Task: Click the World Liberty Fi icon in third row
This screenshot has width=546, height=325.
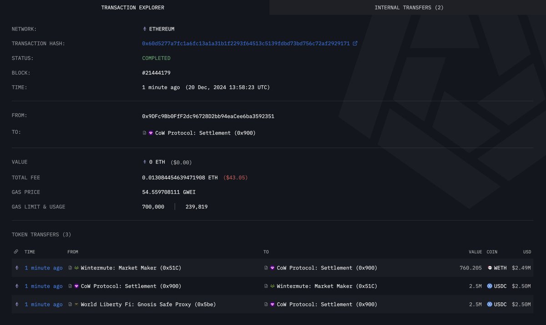Action: point(76,304)
